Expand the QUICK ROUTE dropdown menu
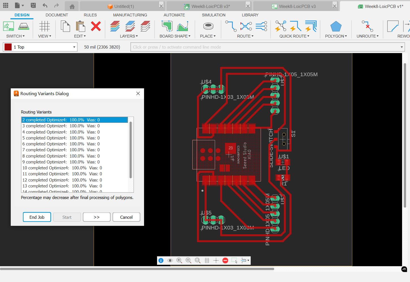 coord(294,36)
